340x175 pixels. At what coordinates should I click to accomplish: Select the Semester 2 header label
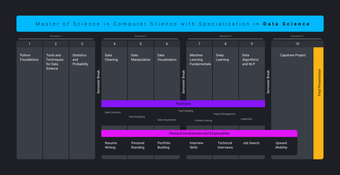(x=141, y=36)
